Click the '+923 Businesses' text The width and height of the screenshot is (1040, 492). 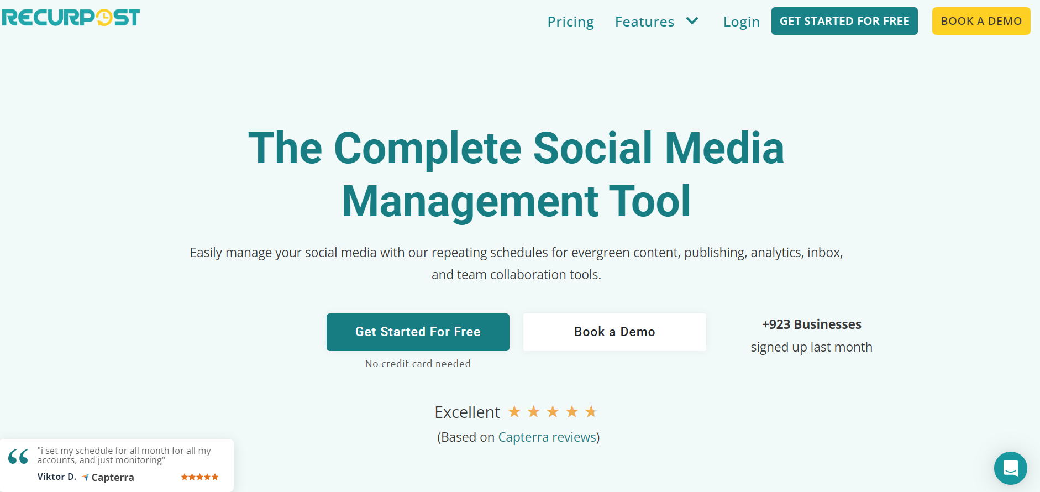(x=811, y=324)
